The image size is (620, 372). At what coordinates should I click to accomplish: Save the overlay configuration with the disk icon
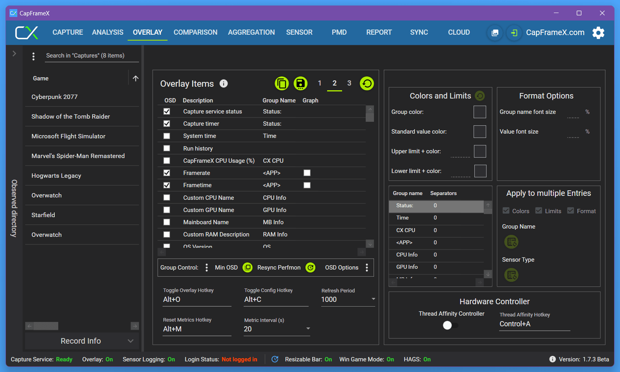click(300, 84)
